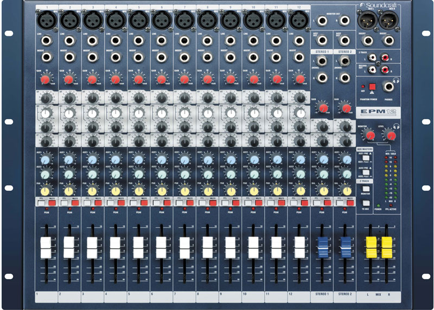Click the red headphone LEVEL knob
This screenshot has width=434, height=310.
(389, 136)
